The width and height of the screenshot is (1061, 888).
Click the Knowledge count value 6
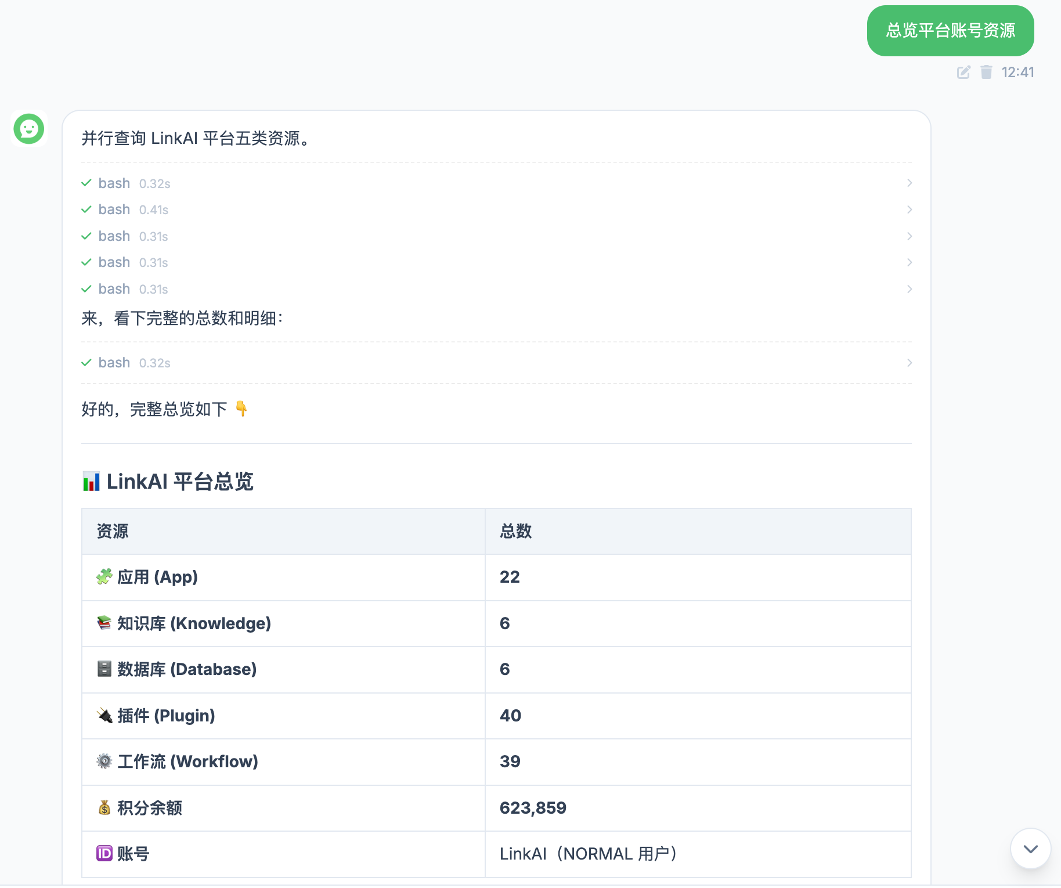[x=504, y=623]
